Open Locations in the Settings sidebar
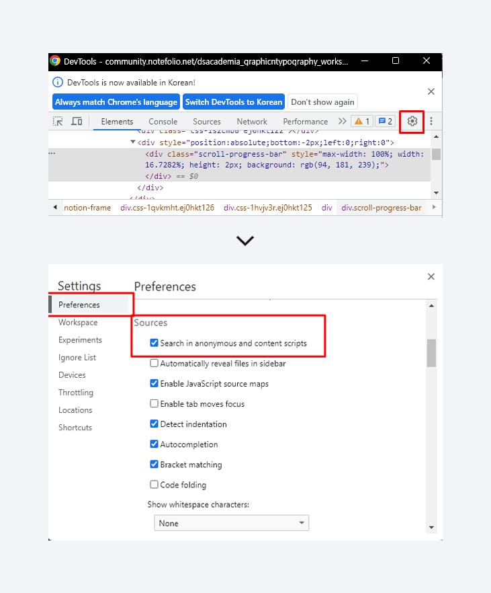 point(75,410)
